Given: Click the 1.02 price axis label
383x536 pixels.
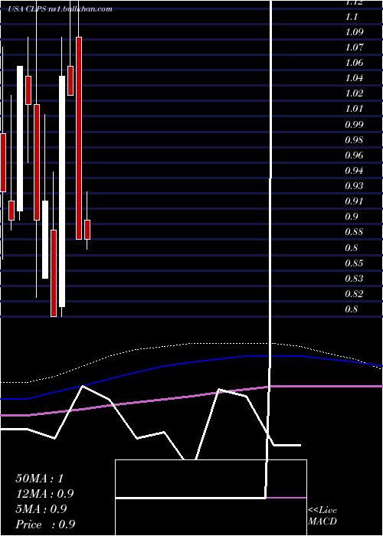Looking at the screenshot, I should 354,93.
